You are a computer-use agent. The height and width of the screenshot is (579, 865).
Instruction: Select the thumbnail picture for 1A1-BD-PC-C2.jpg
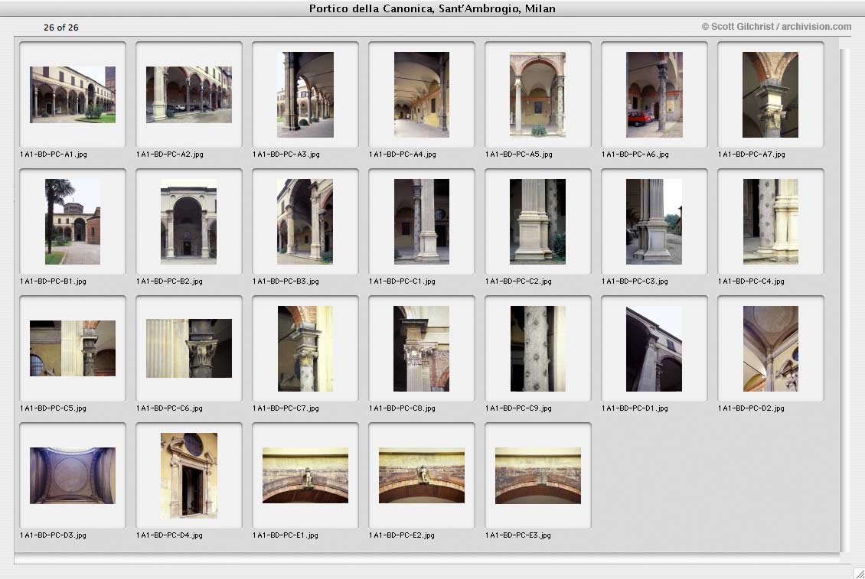pyautogui.click(x=538, y=222)
